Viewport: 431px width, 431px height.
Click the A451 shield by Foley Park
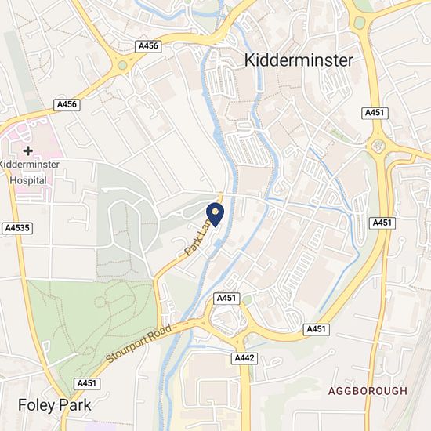[x=87, y=384]
